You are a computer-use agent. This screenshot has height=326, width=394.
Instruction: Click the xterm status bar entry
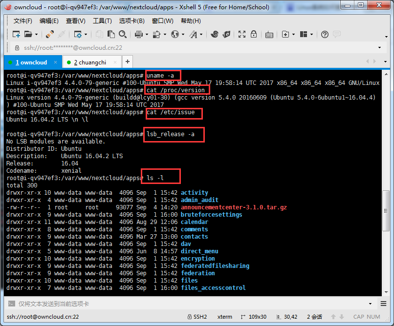pyautogui.click(x=225, y=317)
